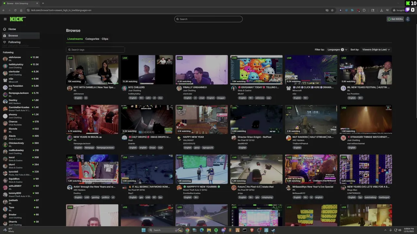The image size is (417, 234).
Task: Open STRANGER THINGS WATCHPARTY thumbnail
Action: (366, 119)
